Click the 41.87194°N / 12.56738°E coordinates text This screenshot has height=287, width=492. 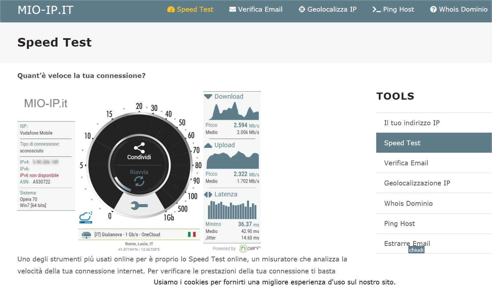point(139,249)
